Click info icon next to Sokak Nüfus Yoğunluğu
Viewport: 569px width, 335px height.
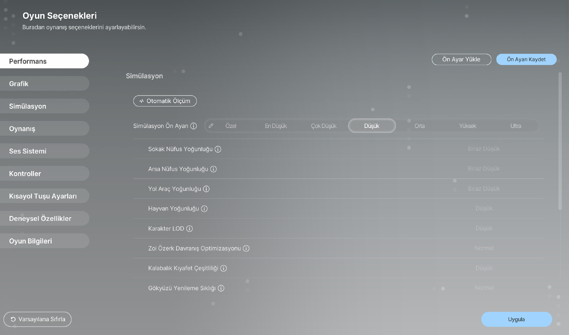pos(218,149)
